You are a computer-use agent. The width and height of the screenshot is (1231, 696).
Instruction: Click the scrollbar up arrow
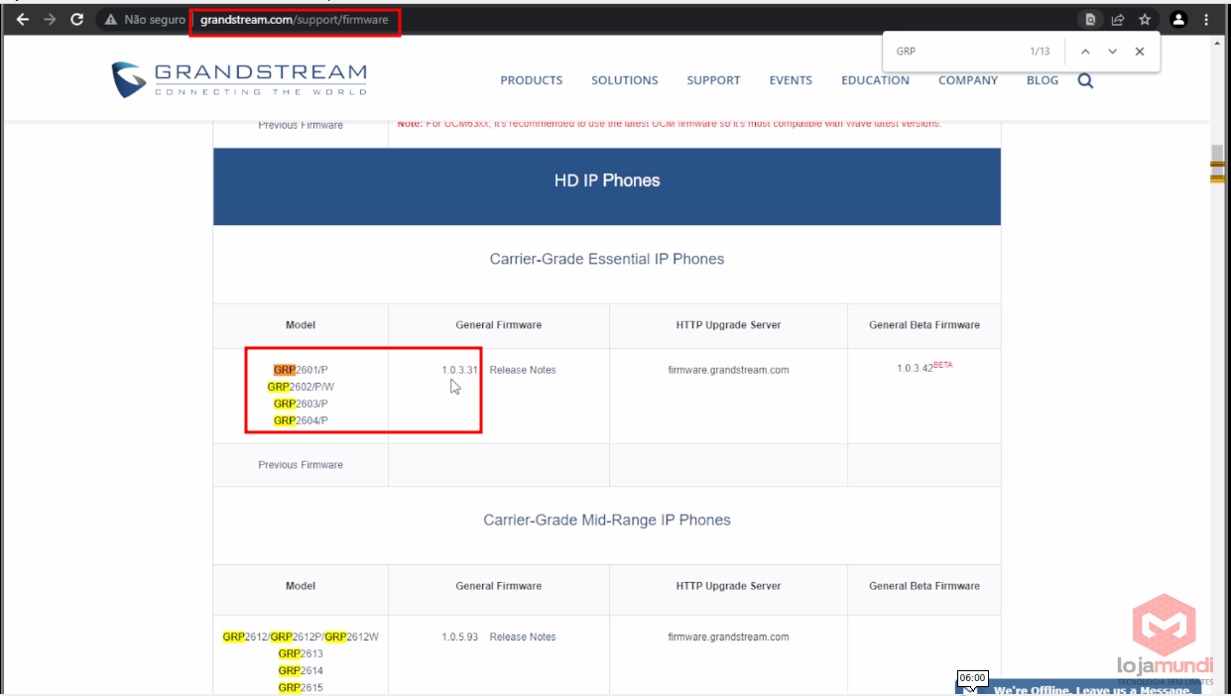tap(1217, 44)
